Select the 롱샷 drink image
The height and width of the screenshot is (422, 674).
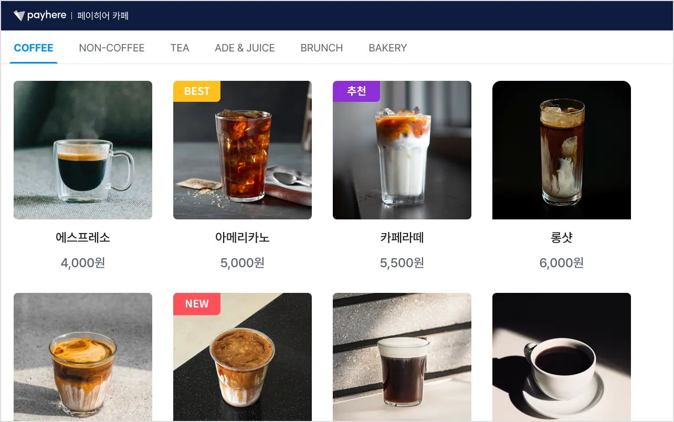pyautogui.click(x=562, y=150)
